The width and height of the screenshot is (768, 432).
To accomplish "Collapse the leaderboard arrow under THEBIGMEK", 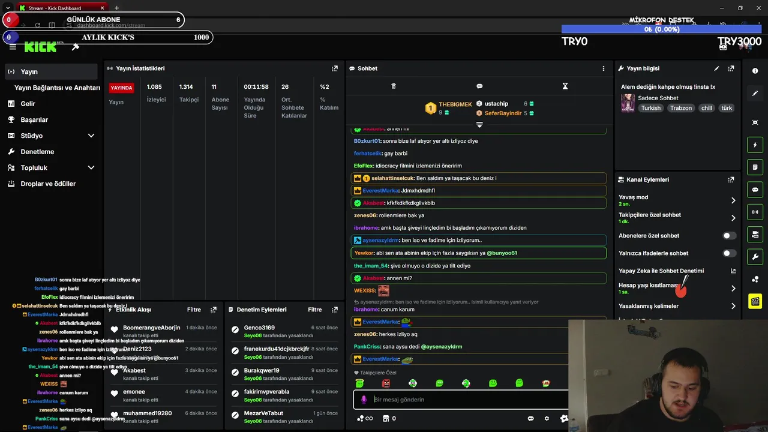I will [479, 124].
